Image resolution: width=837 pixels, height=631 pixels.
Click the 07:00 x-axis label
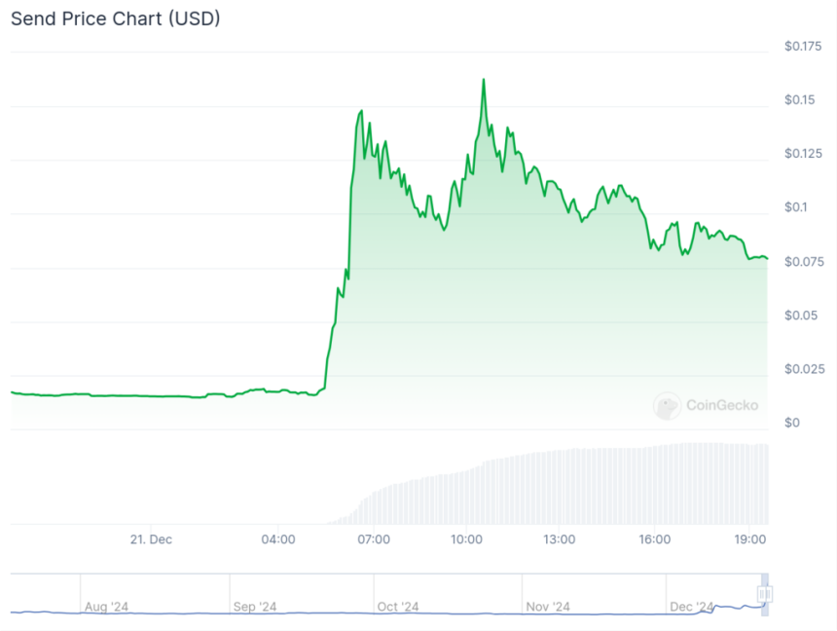point(374,539)
